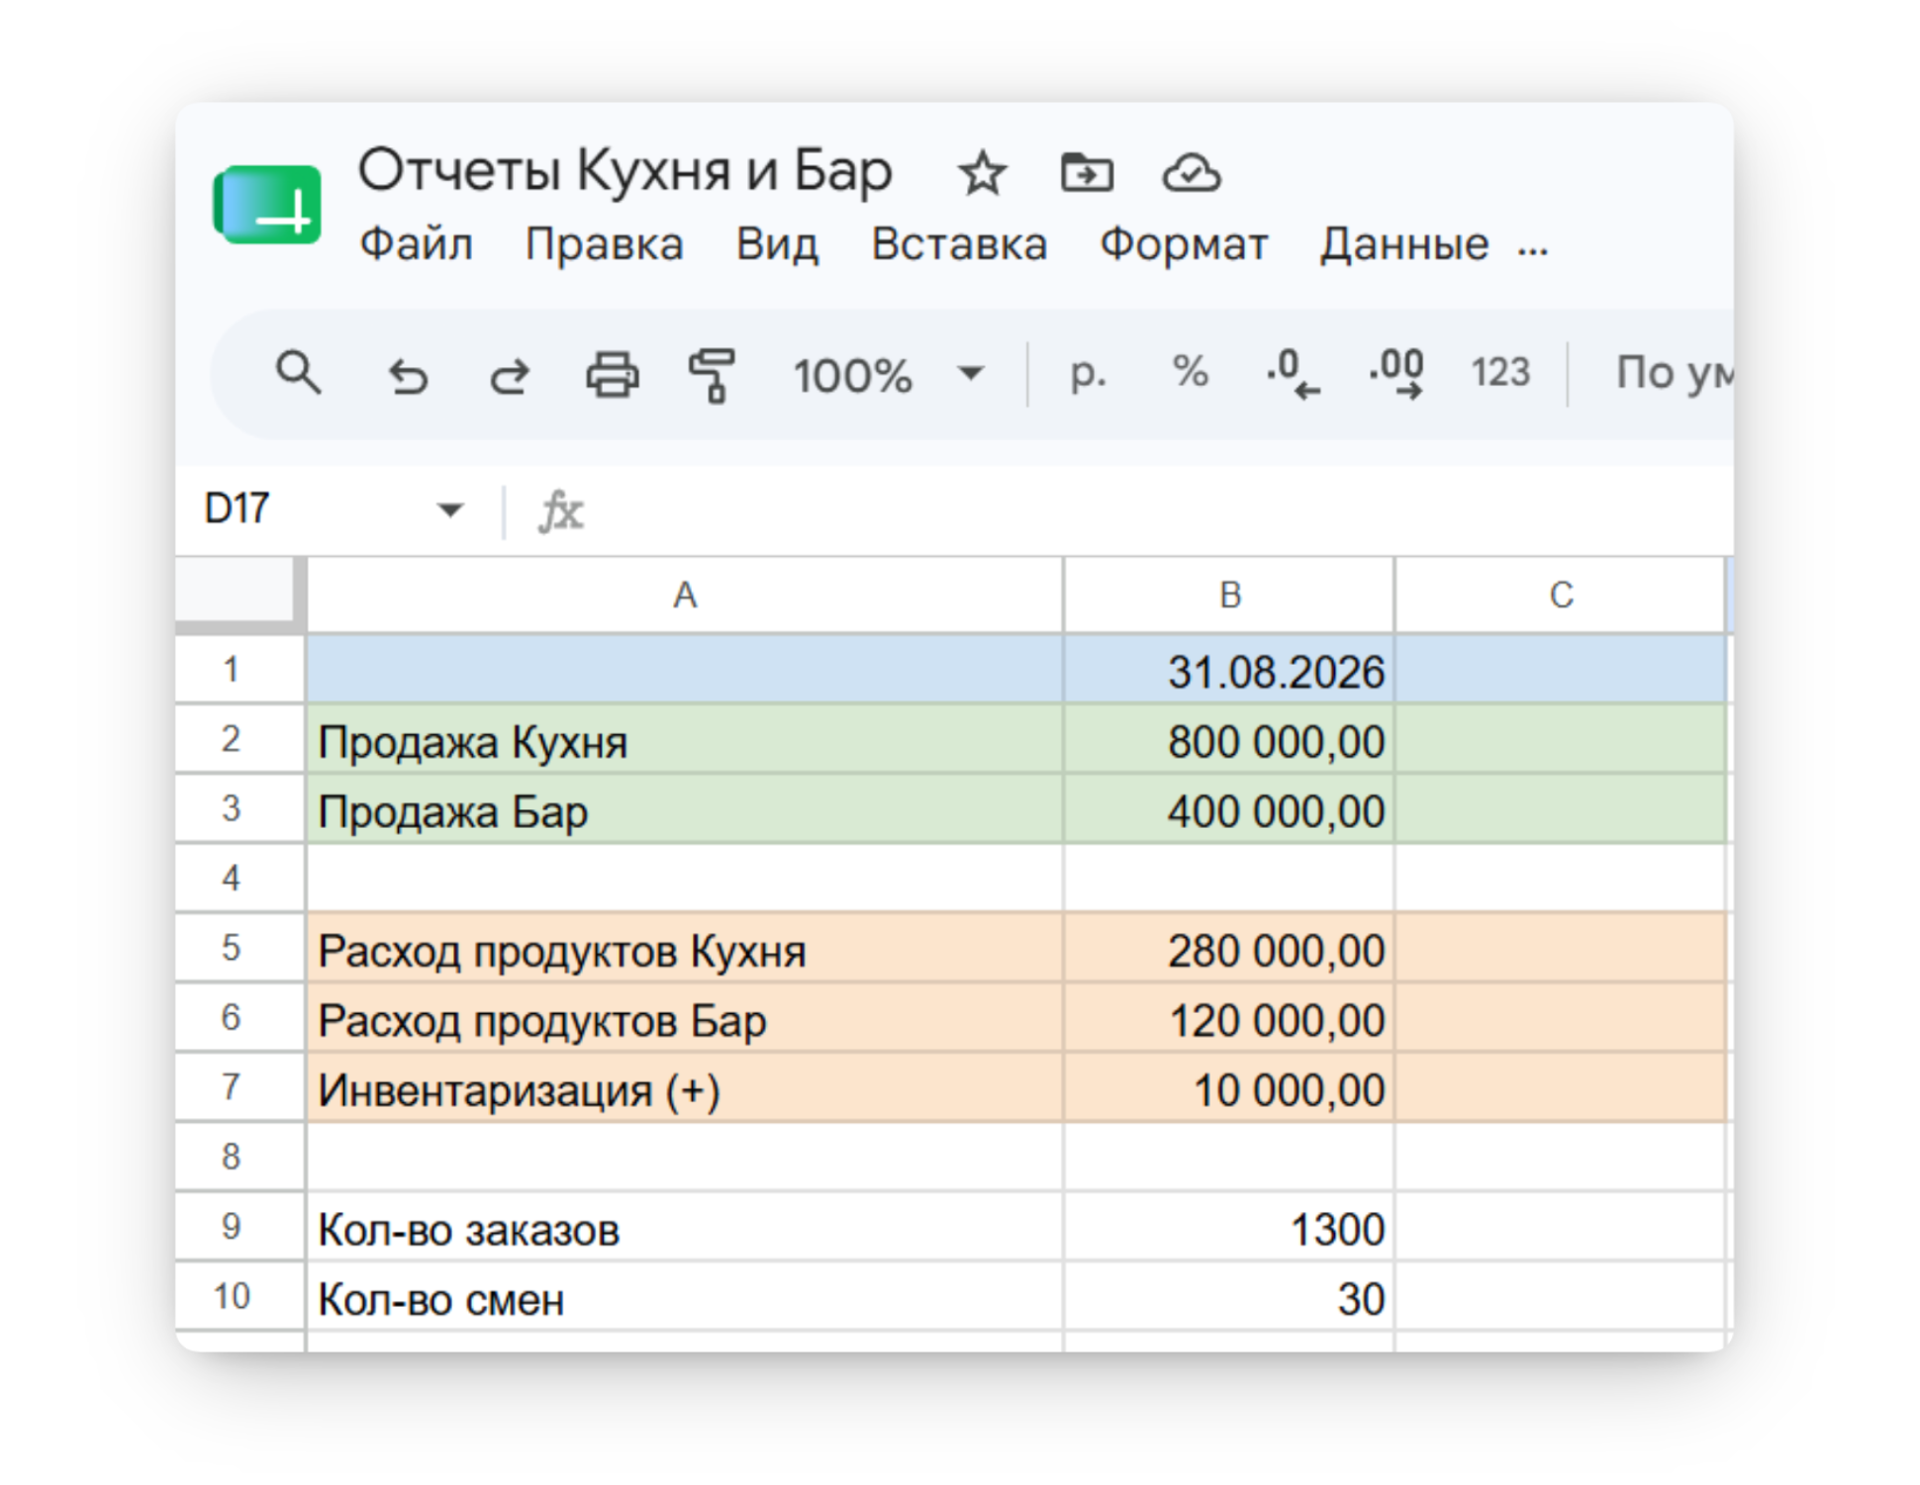Select the cell Кол-во заказов
Screen dimensions: 1920x1485
(685, 1227)
